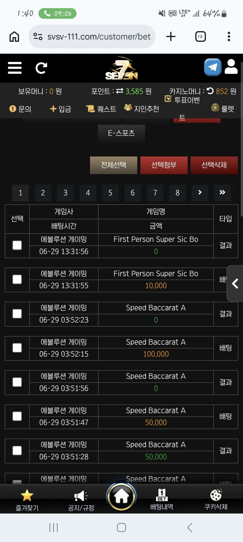Tick checkbox for 100,000 Speed Baccarat bet

[17, 348]
